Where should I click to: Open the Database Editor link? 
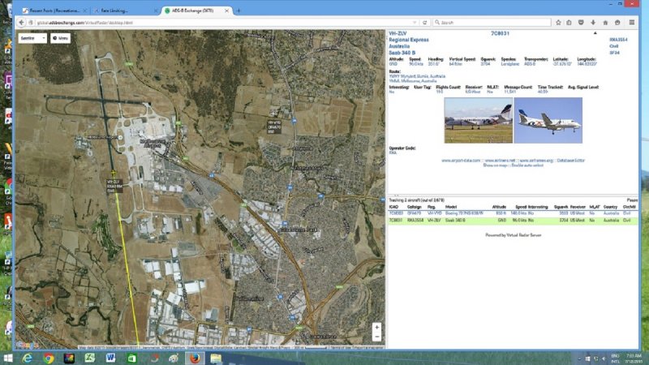(x=571, y=161)
